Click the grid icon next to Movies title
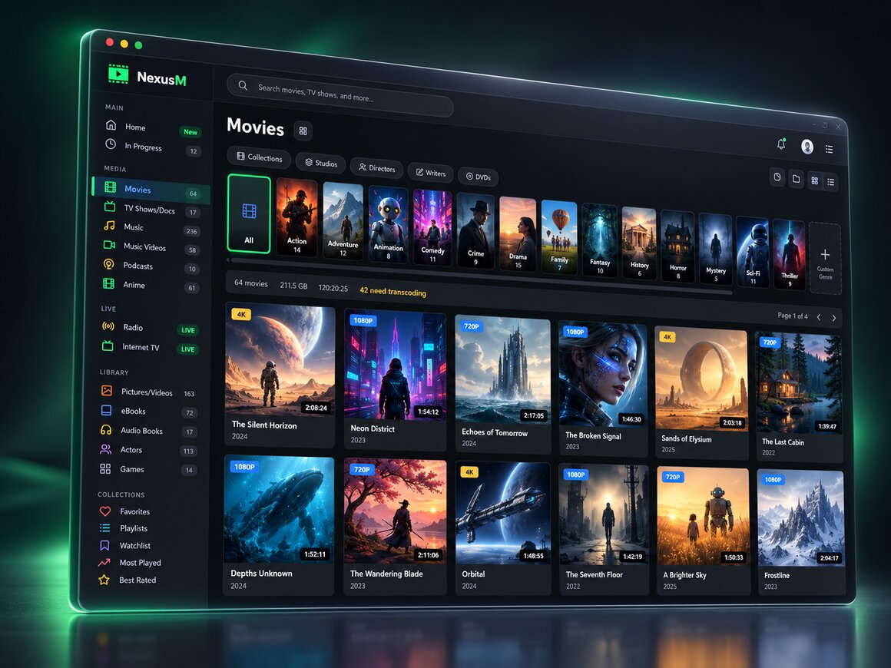The width and height of the screenshot is (891, 668). pyautogui.click(x=303, y=131)
